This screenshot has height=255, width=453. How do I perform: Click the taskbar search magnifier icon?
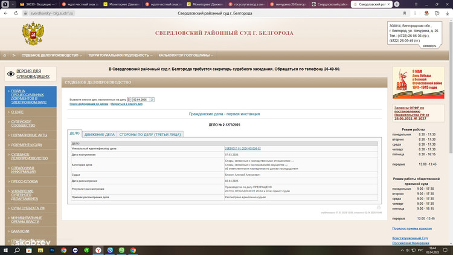click(17, 250)
